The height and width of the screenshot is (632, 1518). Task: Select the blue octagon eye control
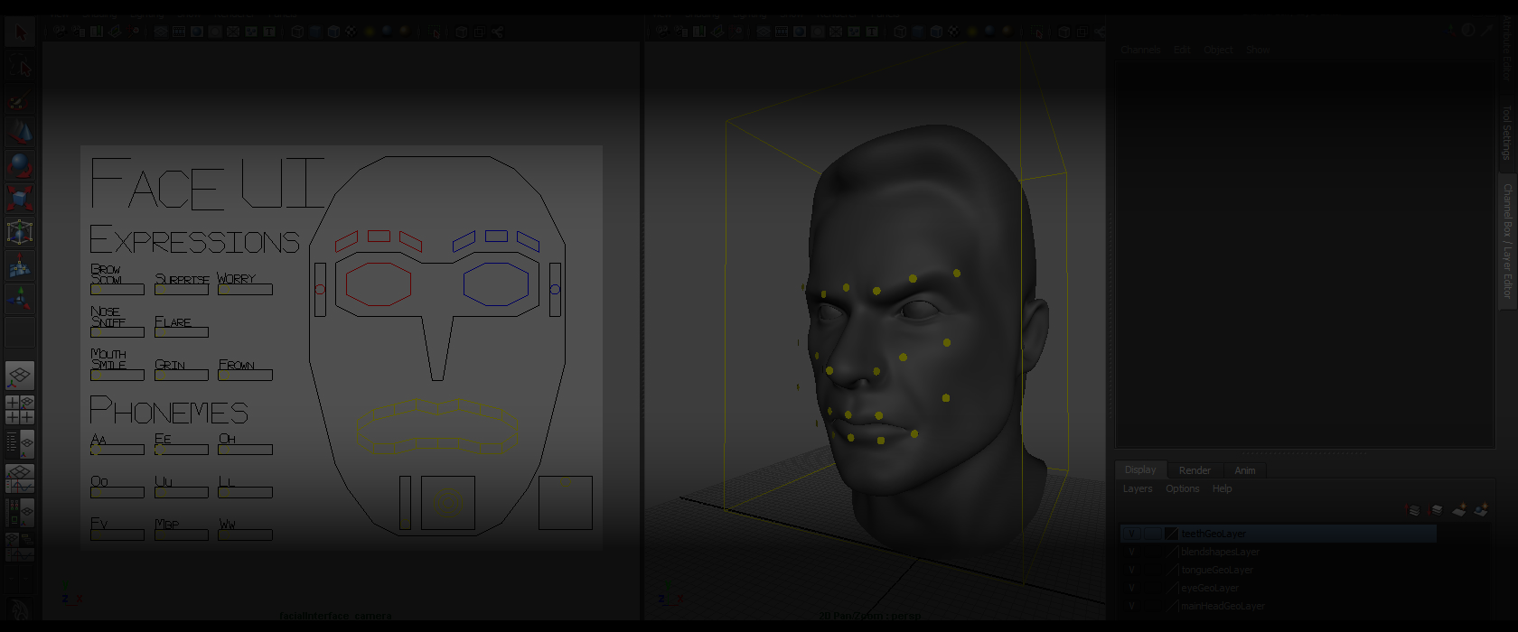pos(496,283)
